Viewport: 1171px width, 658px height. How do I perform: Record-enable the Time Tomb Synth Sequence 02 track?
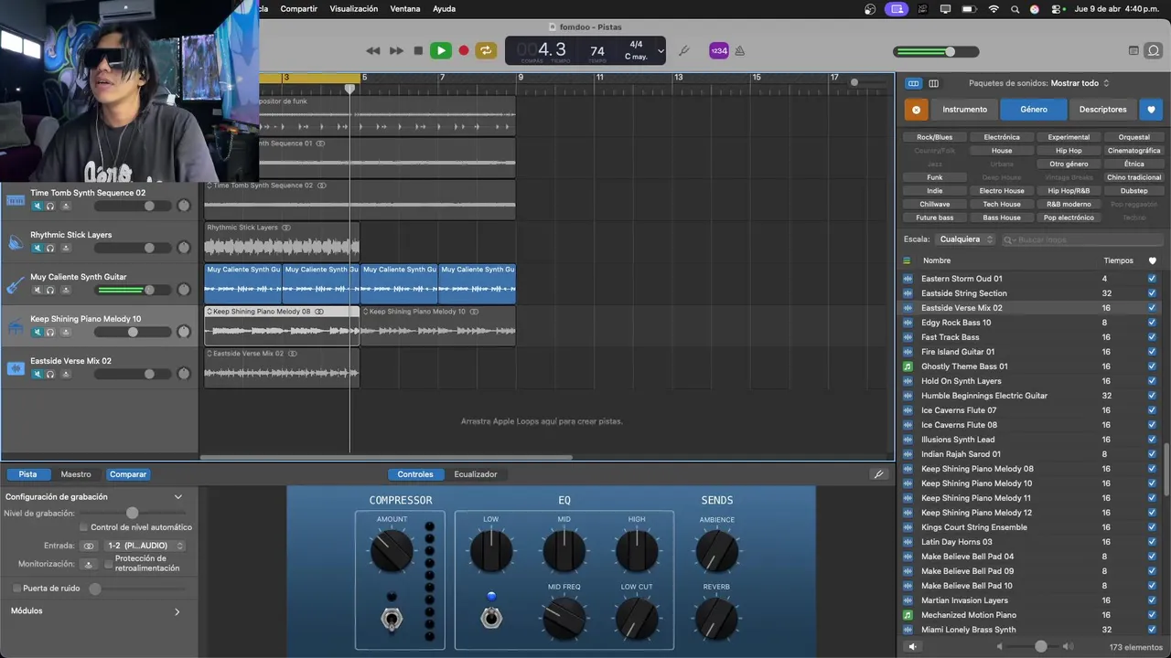(66, 206)
